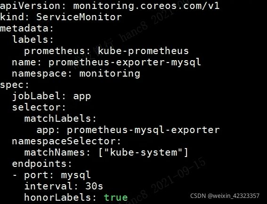The image size is (267, 204).
Task: Place cursor on labels: key
Action: [33, 39]
